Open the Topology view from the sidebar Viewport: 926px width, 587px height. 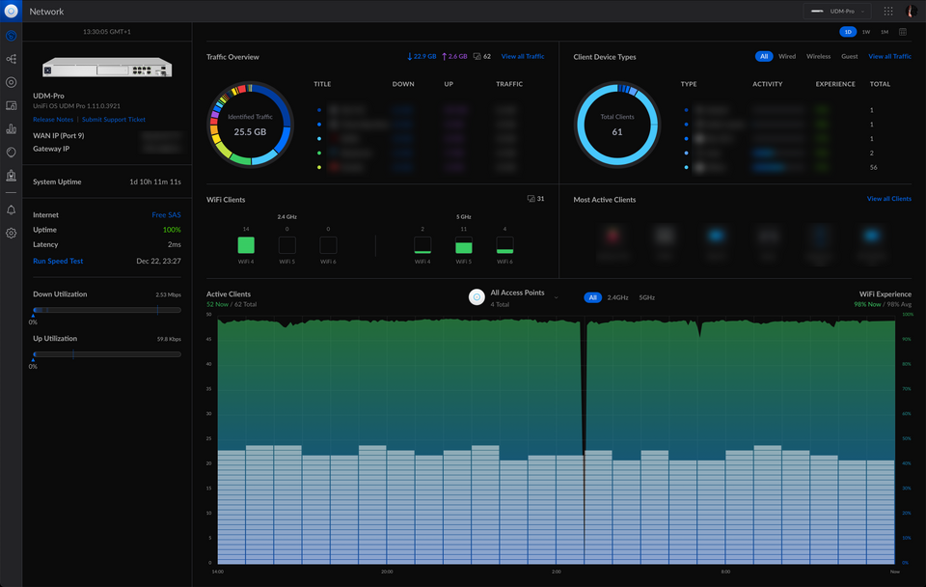pos(11,60)
